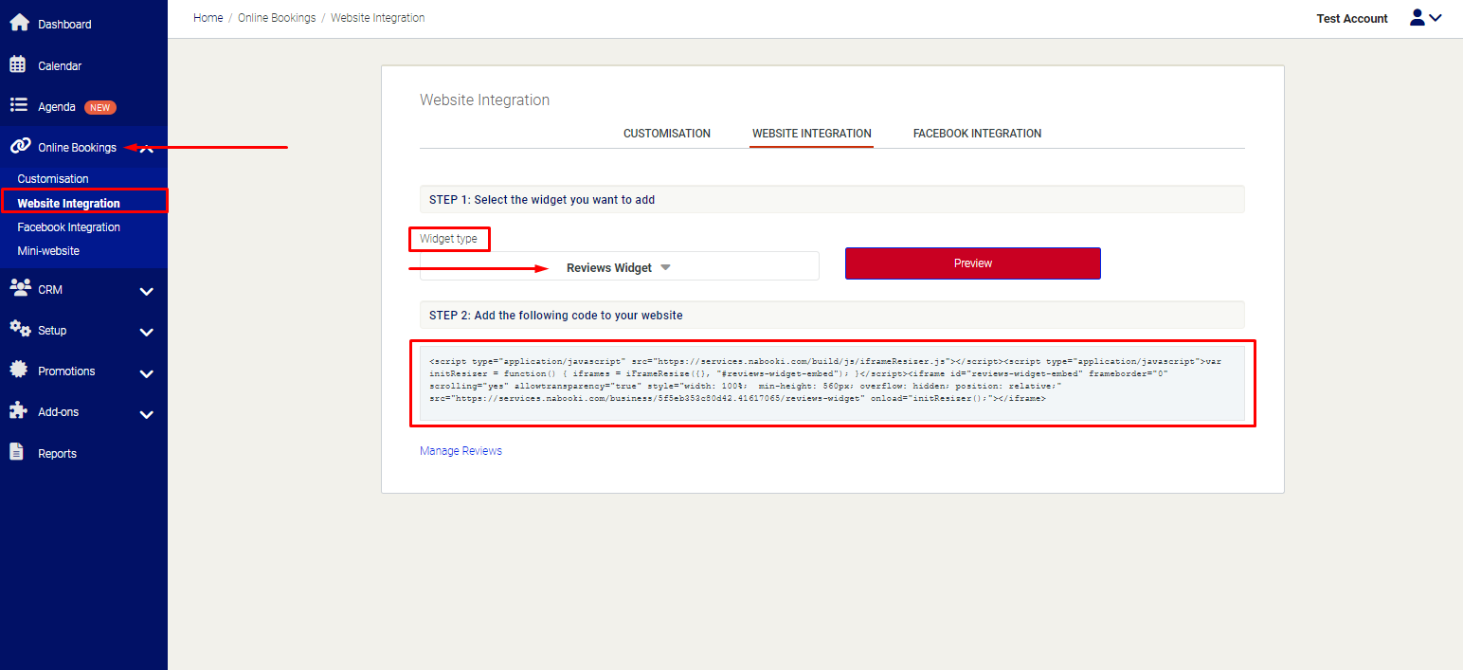Screen dimensions: 1463x670
Task: Switch to the Facebook Integration tab
Action: [x=977, y=134]
